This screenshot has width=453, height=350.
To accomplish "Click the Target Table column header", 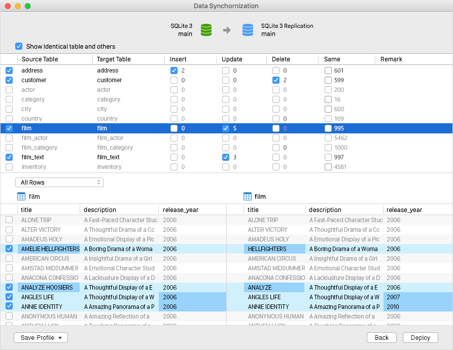I will pyautogui.click(x=128, y=59).
